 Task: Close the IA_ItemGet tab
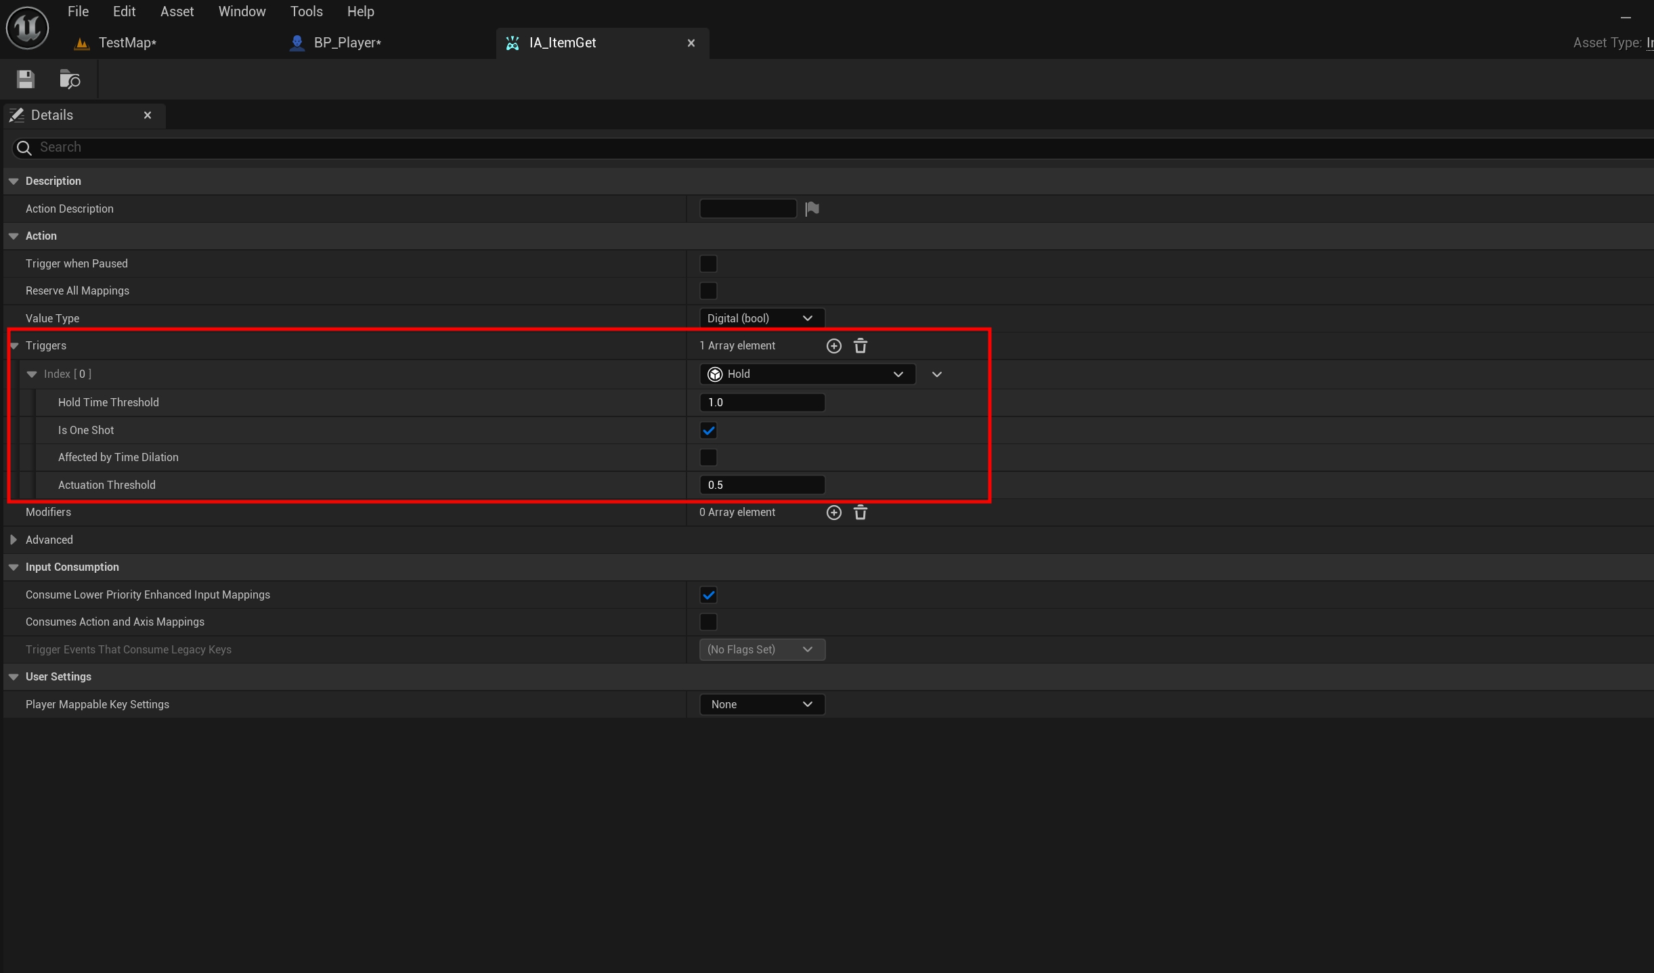tap(691, 43)
